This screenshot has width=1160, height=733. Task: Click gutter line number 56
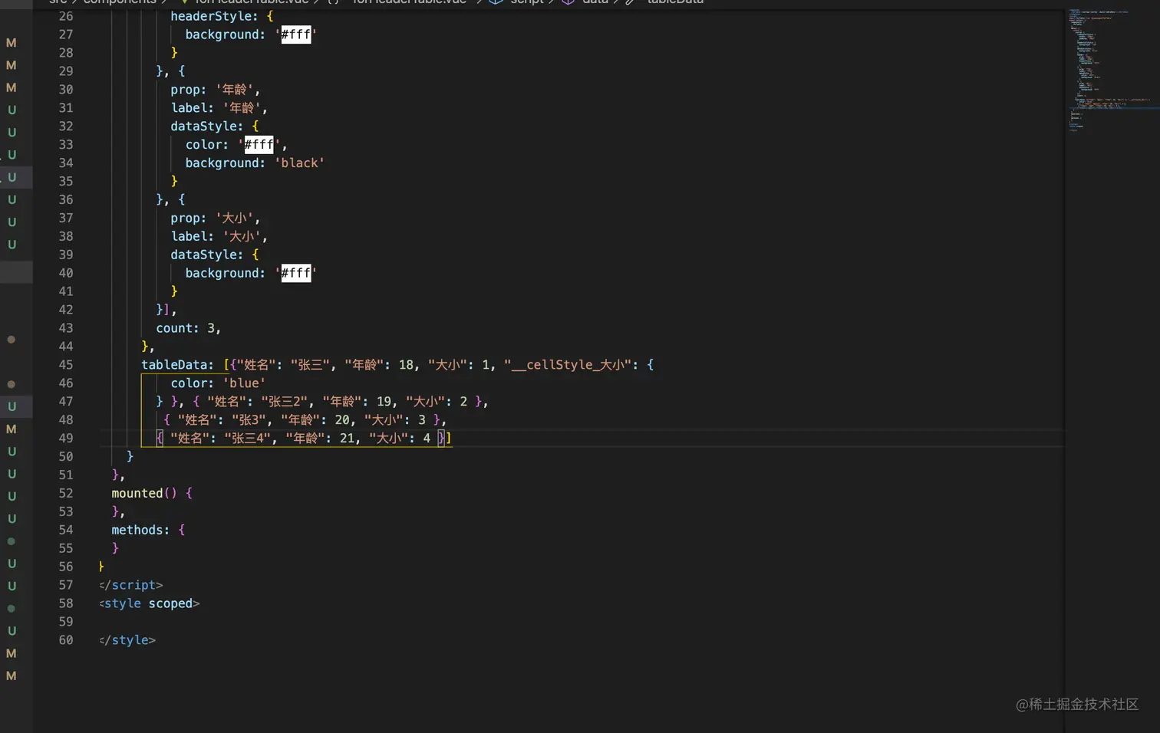(66, 567)
